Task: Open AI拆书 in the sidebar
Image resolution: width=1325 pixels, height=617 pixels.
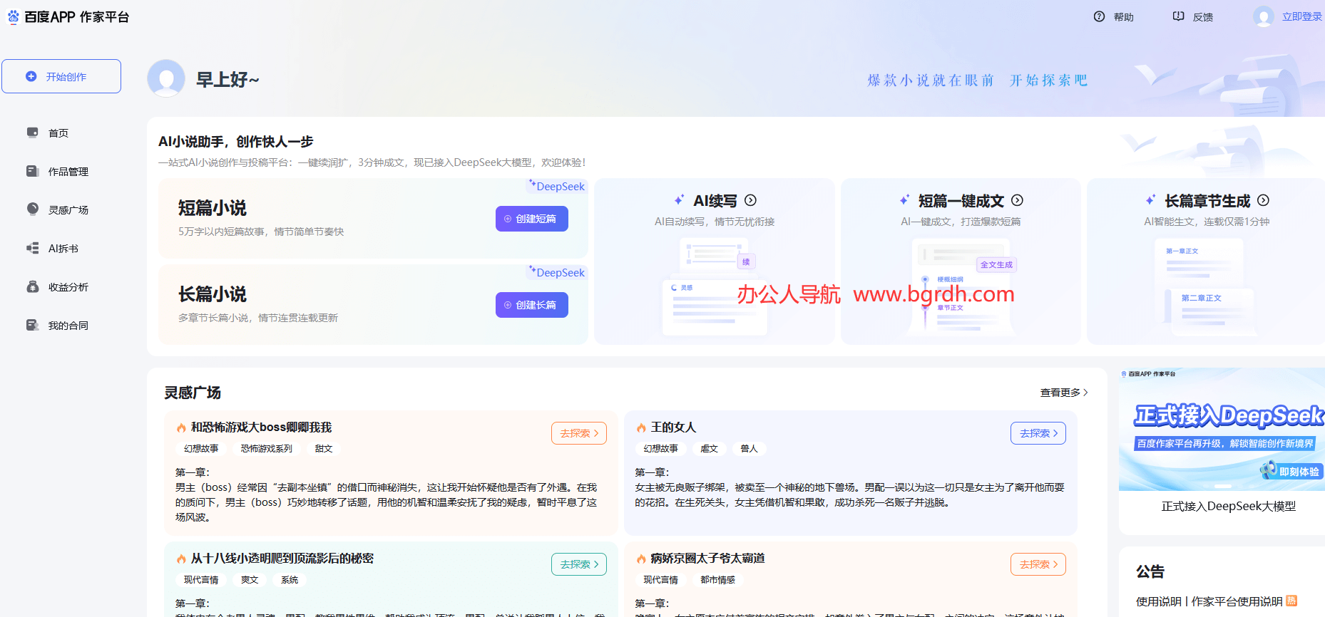Action: (63, 249)
